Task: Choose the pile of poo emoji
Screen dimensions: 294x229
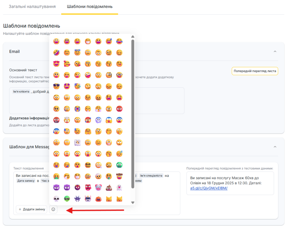Action: click(x=109, y=187)
